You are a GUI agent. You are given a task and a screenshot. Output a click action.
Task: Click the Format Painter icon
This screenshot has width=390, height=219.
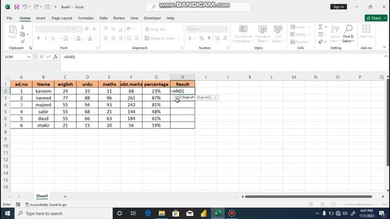[23, 41]
